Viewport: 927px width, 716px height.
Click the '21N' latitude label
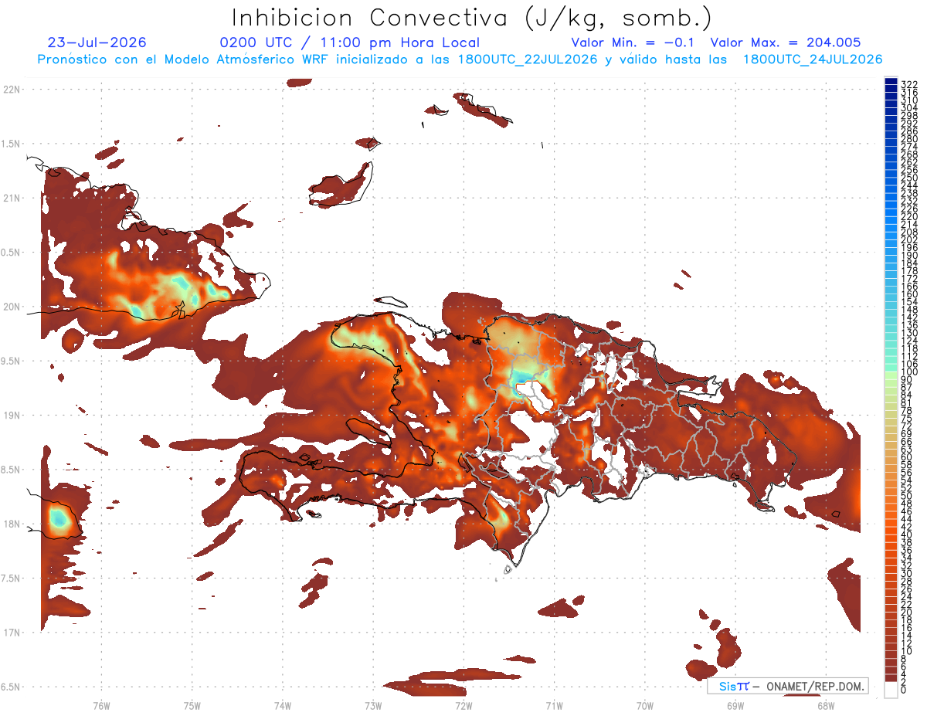(12, 199)
